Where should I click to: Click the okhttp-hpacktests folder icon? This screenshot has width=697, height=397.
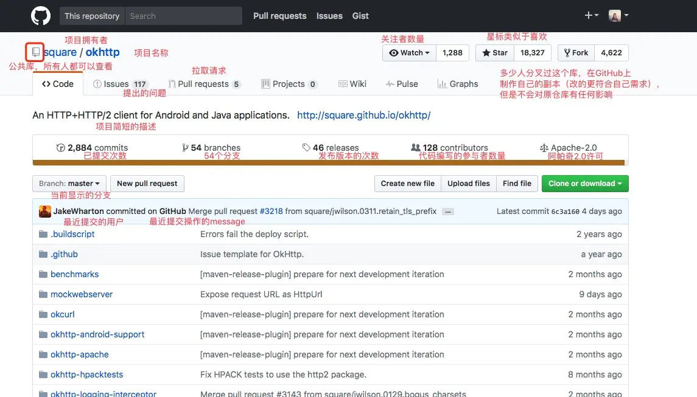tap(43, 375)
